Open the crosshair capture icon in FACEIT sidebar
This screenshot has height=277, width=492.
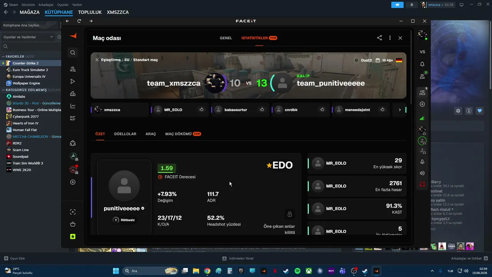pos(73,212)
